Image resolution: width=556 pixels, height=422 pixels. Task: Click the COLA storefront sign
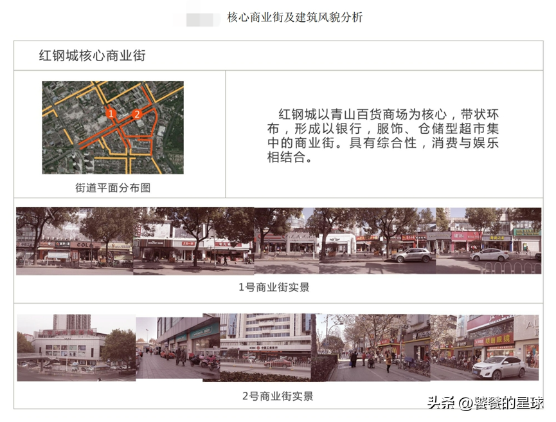85,245
